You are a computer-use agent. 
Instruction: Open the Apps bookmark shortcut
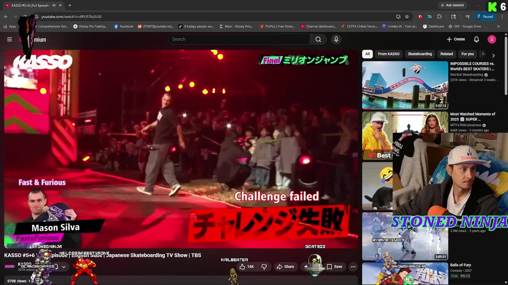pos(10,27)
